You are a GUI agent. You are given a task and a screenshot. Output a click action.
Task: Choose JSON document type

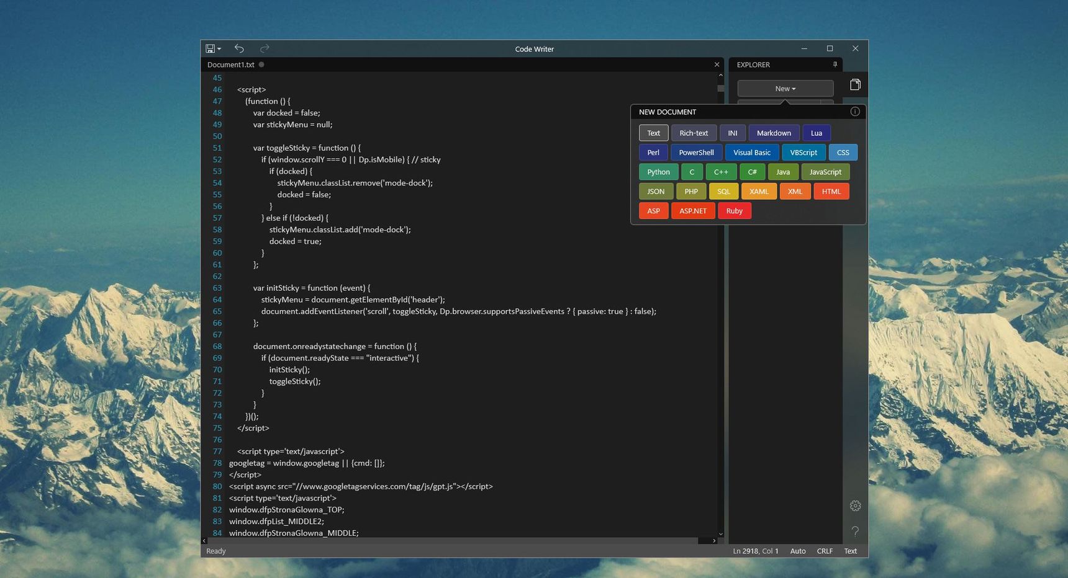pyautogui.click(x=656, y=192)
